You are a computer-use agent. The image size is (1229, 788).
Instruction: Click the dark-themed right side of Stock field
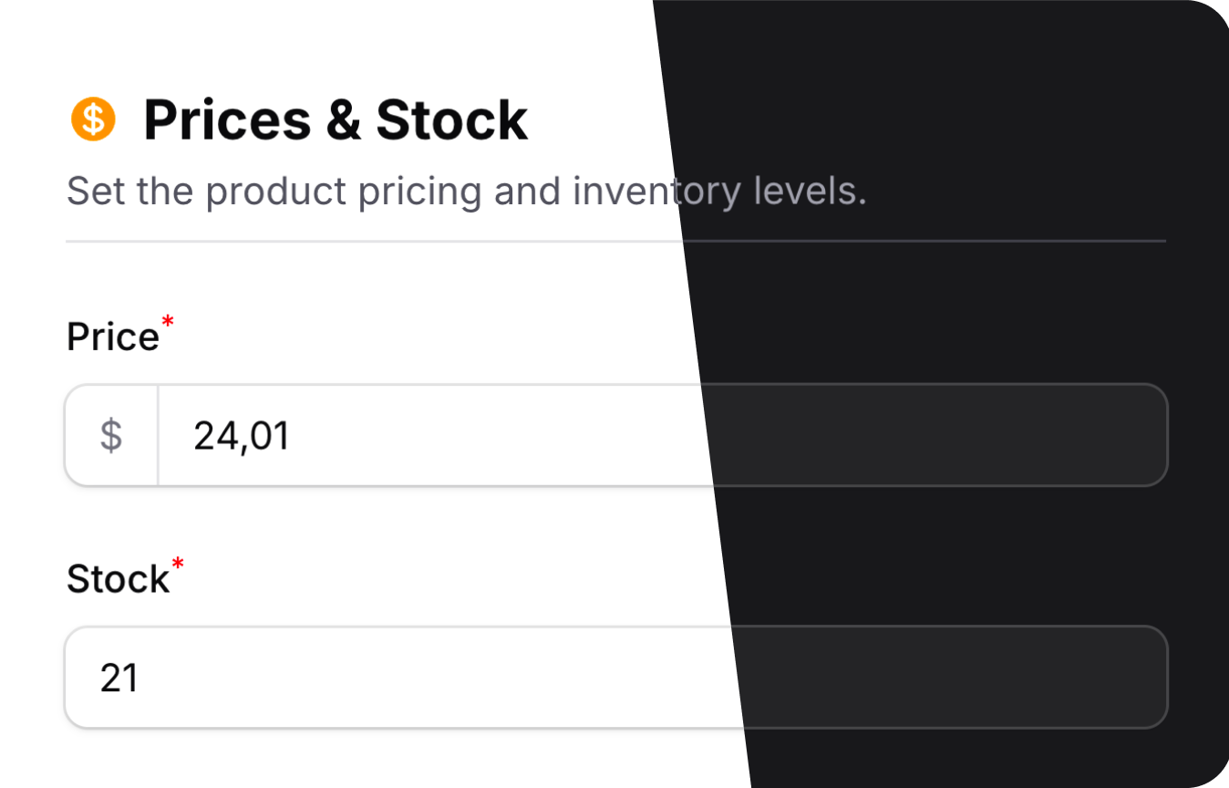pyautogui.click(x=957, y=678)
